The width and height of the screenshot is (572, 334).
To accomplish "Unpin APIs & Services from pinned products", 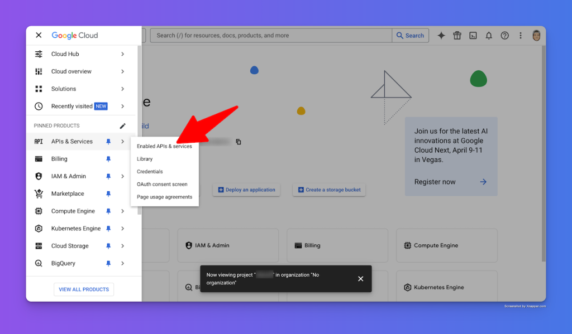I will [108, 141].
